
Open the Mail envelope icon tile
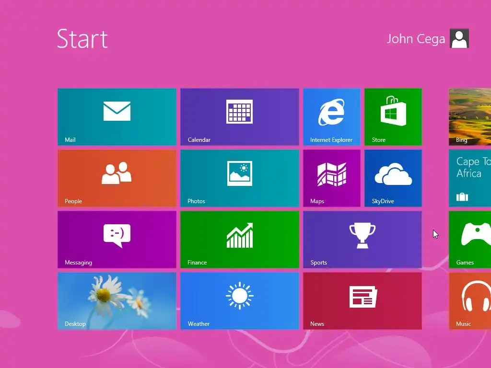click(117, 111)
